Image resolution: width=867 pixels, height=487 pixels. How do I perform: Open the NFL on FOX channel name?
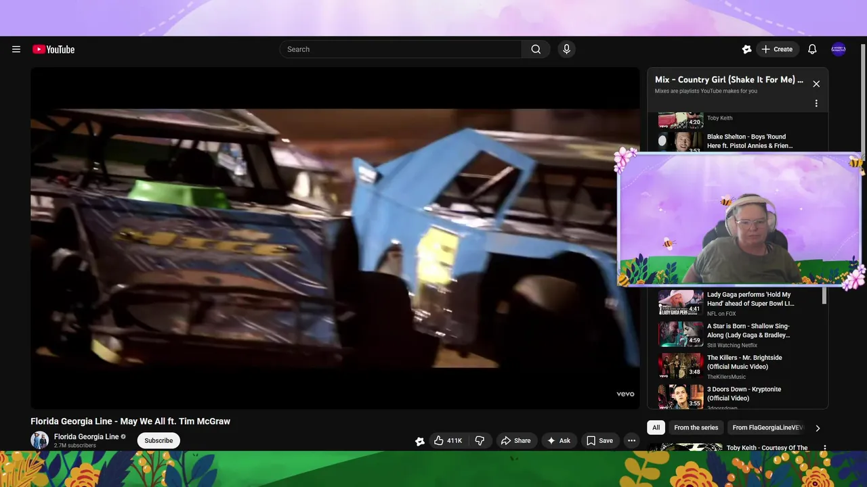[721, 314]
